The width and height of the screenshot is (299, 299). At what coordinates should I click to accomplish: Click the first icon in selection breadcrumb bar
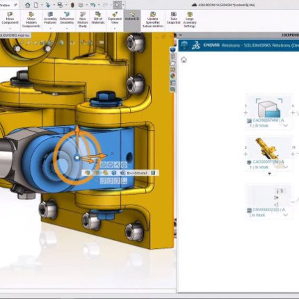coord(88,173)
